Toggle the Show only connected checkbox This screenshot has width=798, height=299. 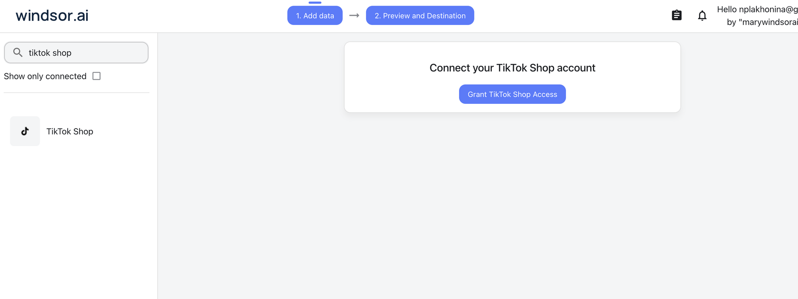tap(96, 76)
